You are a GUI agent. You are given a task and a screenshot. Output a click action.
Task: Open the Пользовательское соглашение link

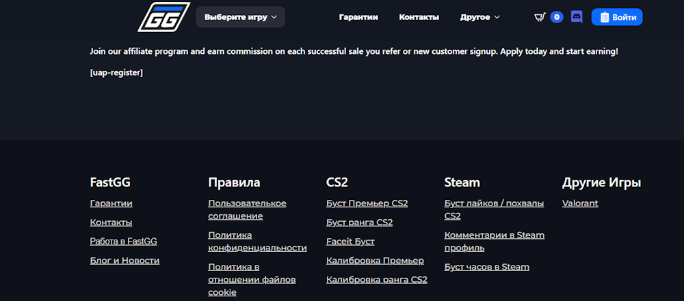pos(247,210)
